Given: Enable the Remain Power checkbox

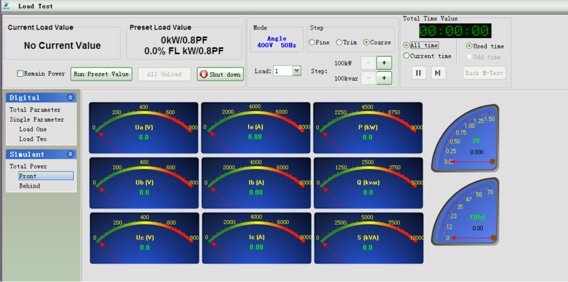Looking at the screenshot, I should click(20, 74).
